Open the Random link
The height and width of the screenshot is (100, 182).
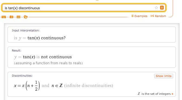(x=158, y=16)
